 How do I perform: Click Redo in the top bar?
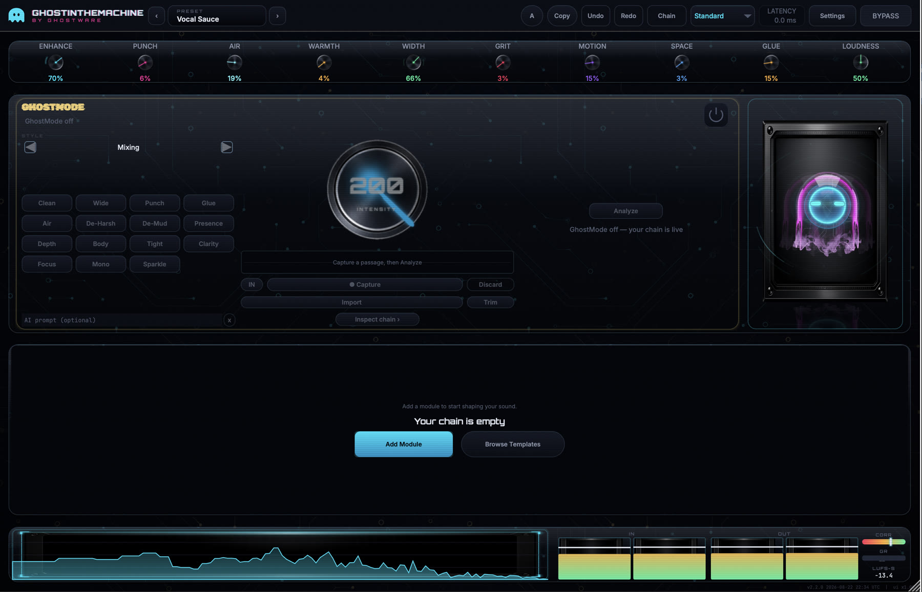click(628, 16)
